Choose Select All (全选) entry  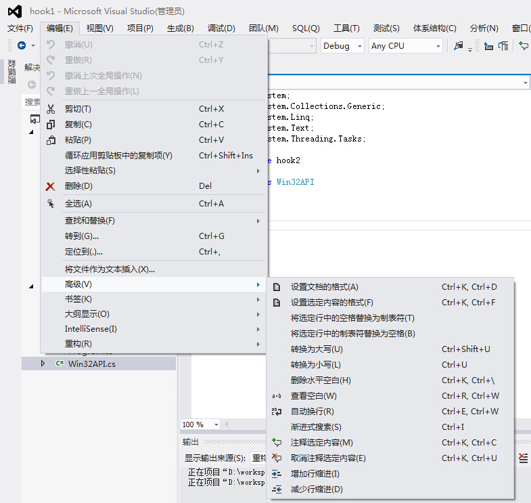click(154, 204)
